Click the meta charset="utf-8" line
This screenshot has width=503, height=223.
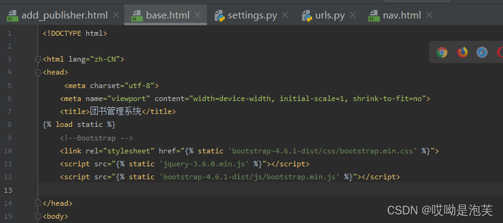tap(111, 86)
